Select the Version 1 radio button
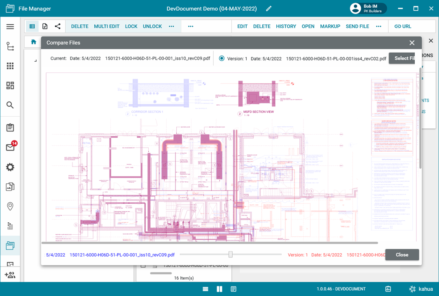This screenshot has height=296, width=439. pos(222,58)
